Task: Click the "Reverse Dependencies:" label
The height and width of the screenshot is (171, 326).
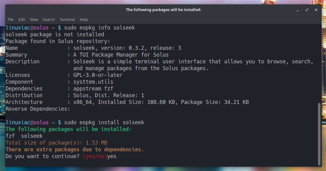Action: pos(38,109)
